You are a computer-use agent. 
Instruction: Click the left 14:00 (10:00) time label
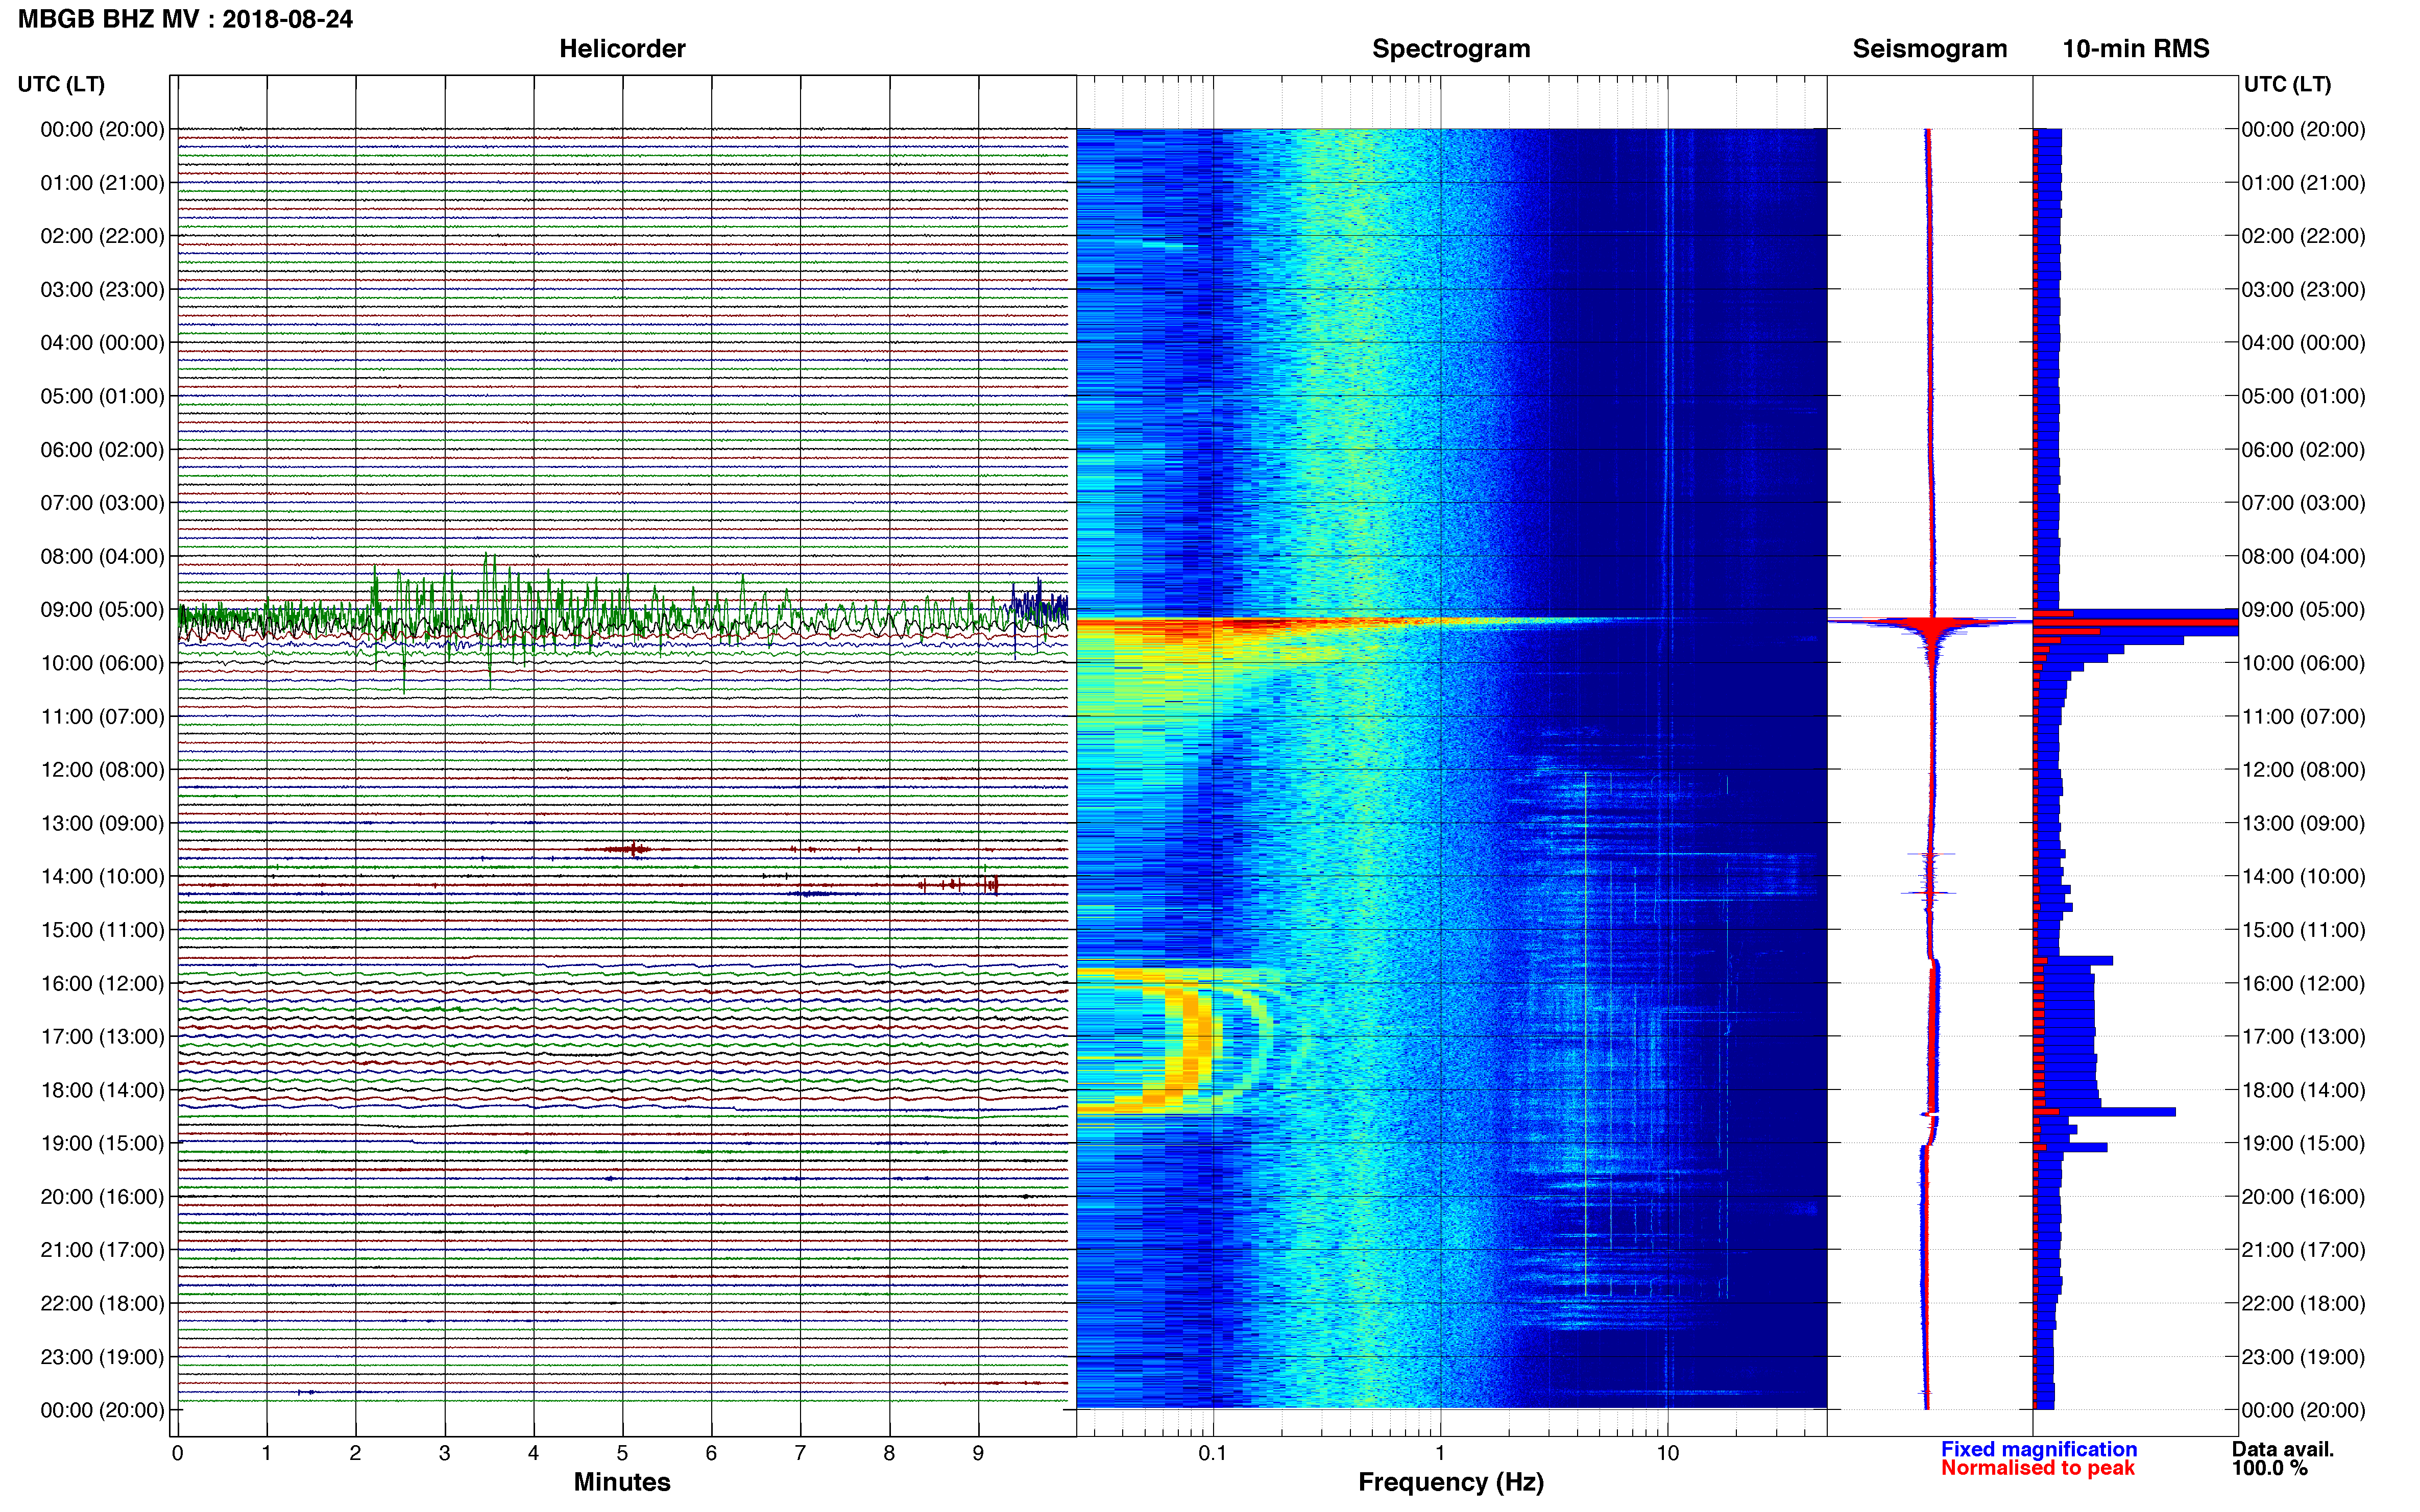pyautogui.click(x=102, y=876)
